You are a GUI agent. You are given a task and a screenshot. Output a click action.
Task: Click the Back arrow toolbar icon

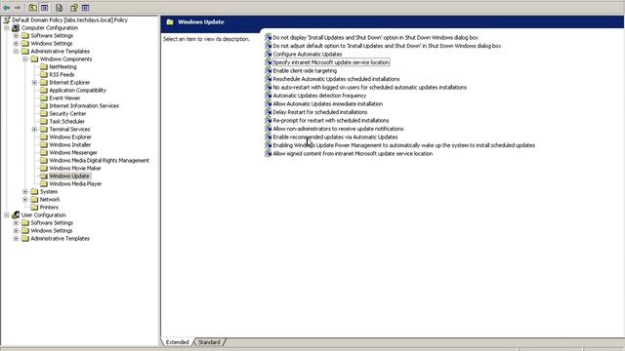(7, 8)
